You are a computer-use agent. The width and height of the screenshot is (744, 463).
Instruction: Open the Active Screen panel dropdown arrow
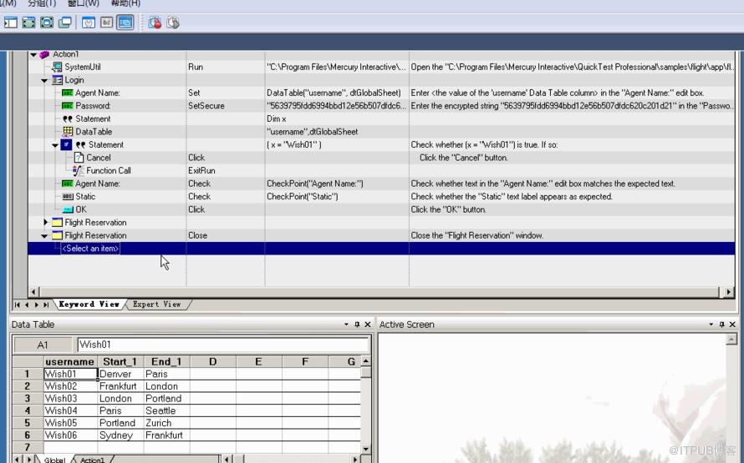click(x=711, y=325)
